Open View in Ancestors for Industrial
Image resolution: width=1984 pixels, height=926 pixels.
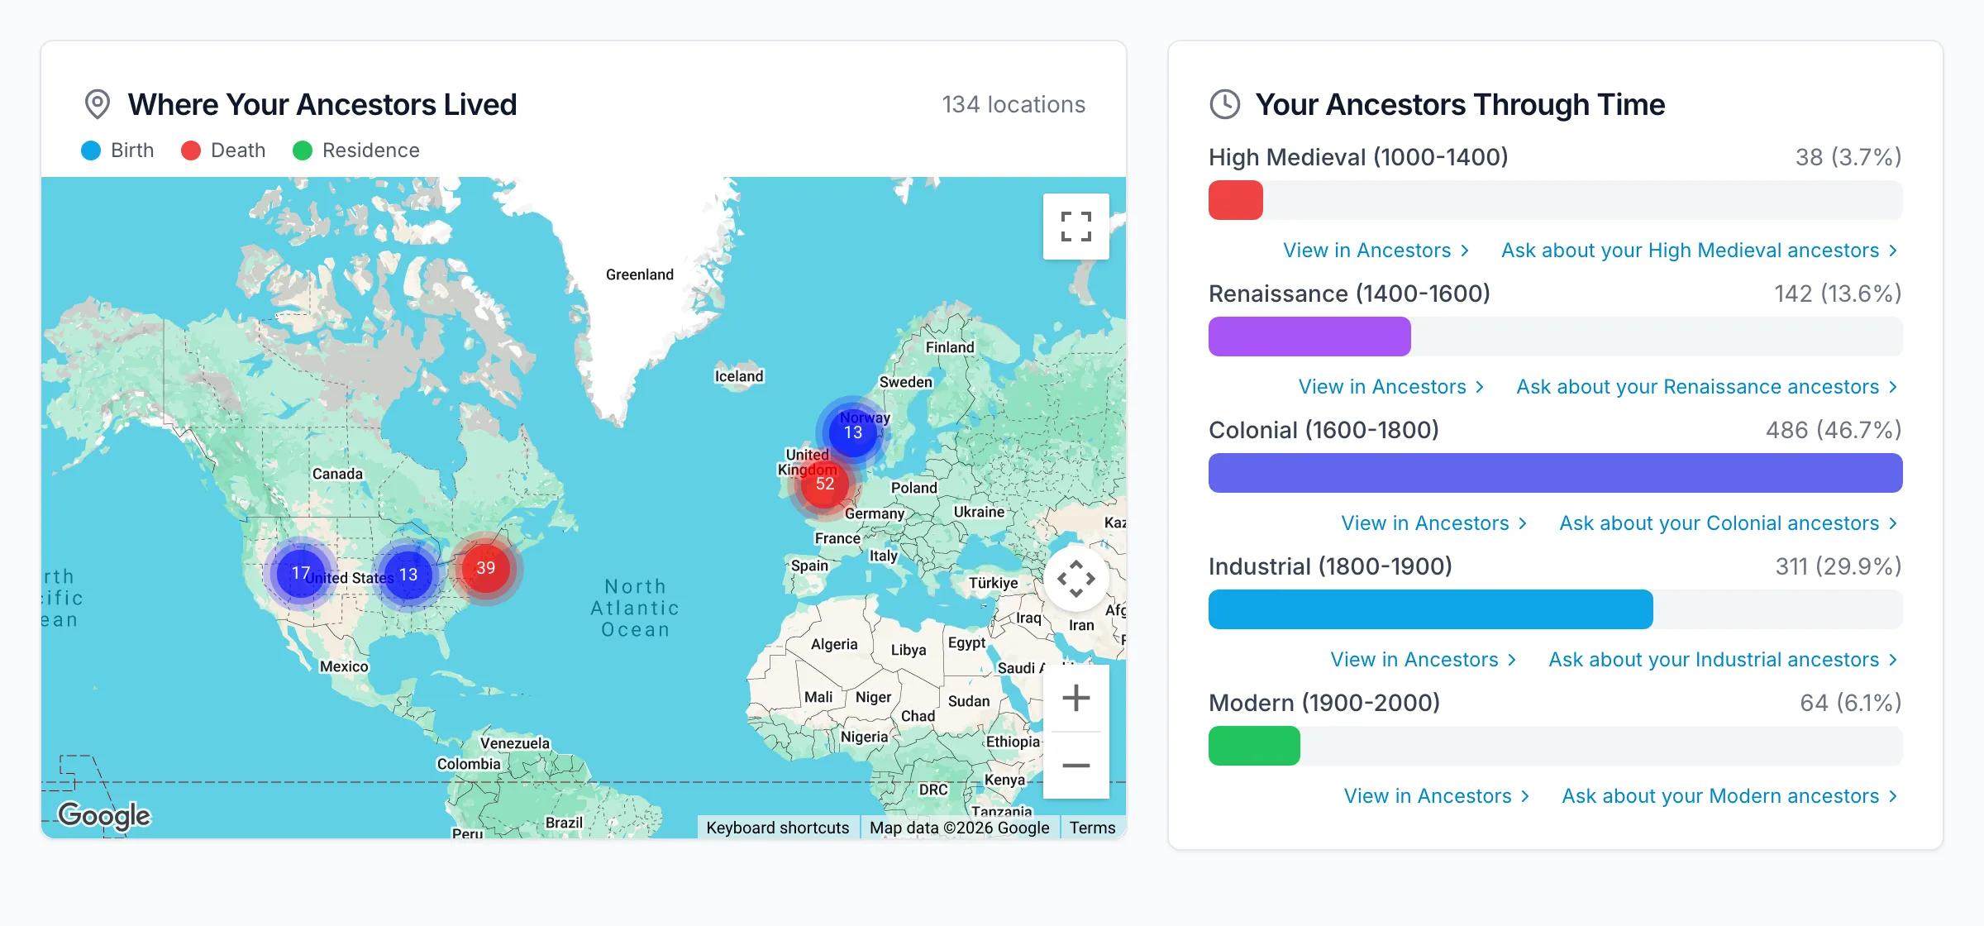[x=1424, y=660]
